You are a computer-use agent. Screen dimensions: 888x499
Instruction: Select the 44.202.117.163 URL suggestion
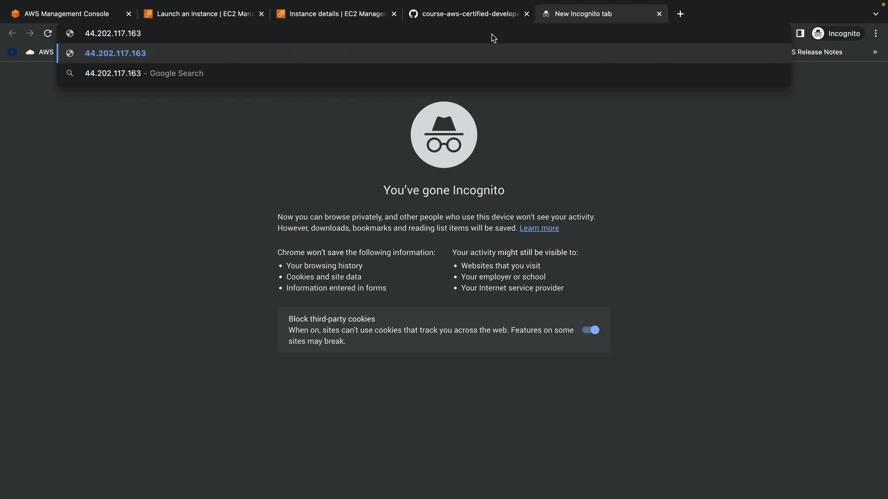[115, 53]
